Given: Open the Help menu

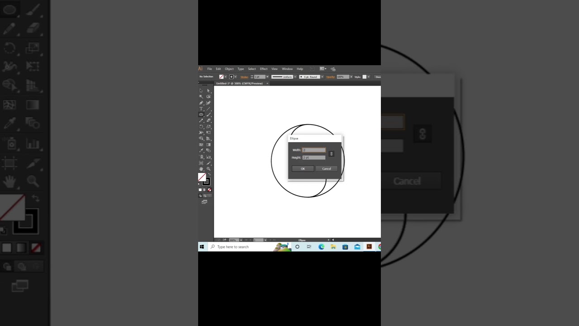Looking at the screenshot, I should 300,69.
